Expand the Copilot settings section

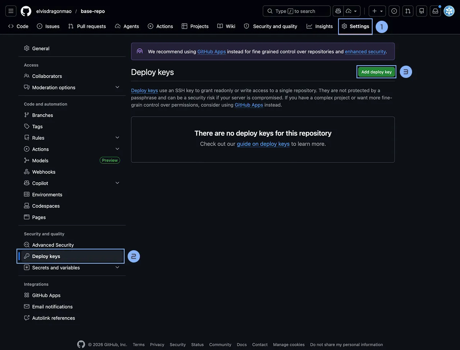(40, 183)
